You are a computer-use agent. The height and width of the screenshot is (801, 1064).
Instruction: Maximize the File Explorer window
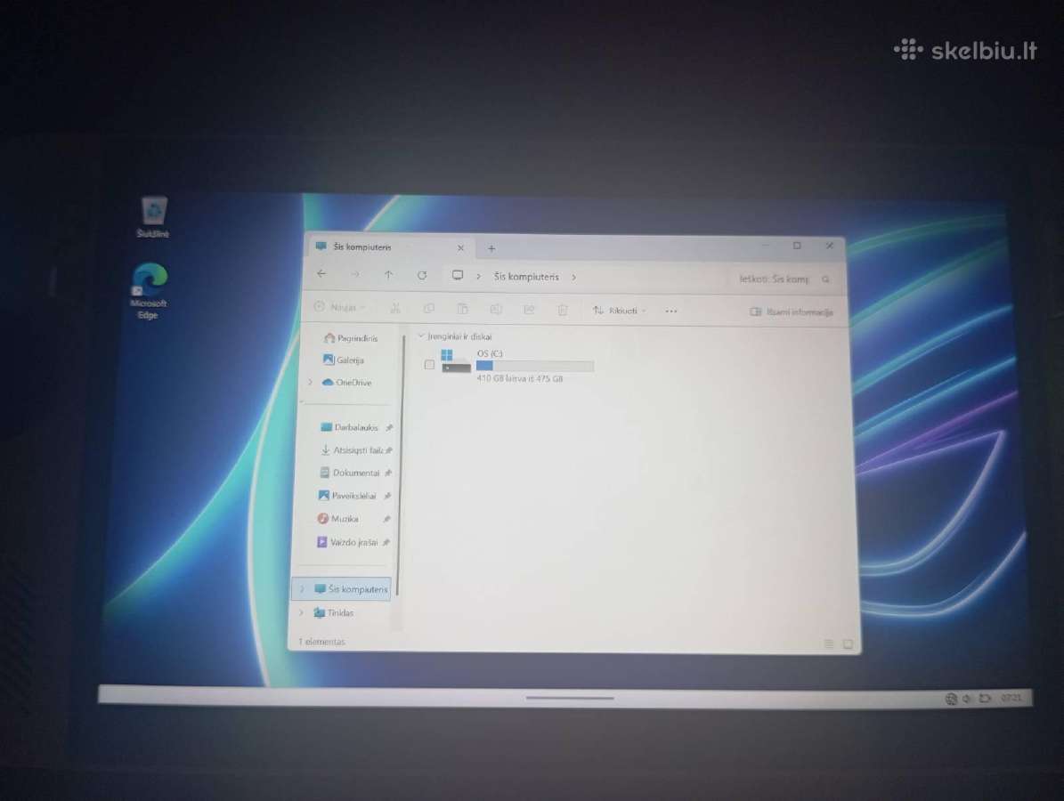click(797, 246)
